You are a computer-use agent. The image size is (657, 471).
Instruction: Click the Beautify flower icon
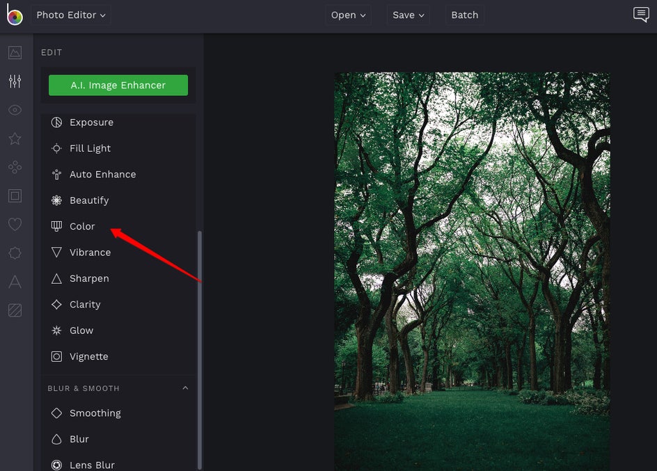[x=56, y=200]
